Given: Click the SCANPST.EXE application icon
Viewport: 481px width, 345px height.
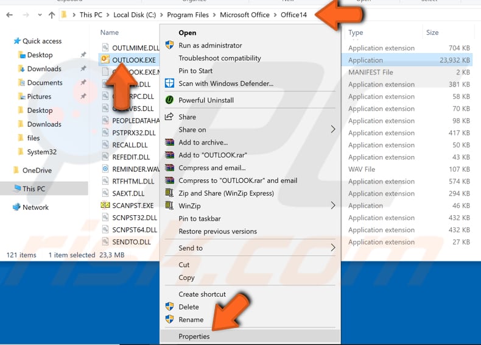Looking at the screenshot, I should point(105,205).
